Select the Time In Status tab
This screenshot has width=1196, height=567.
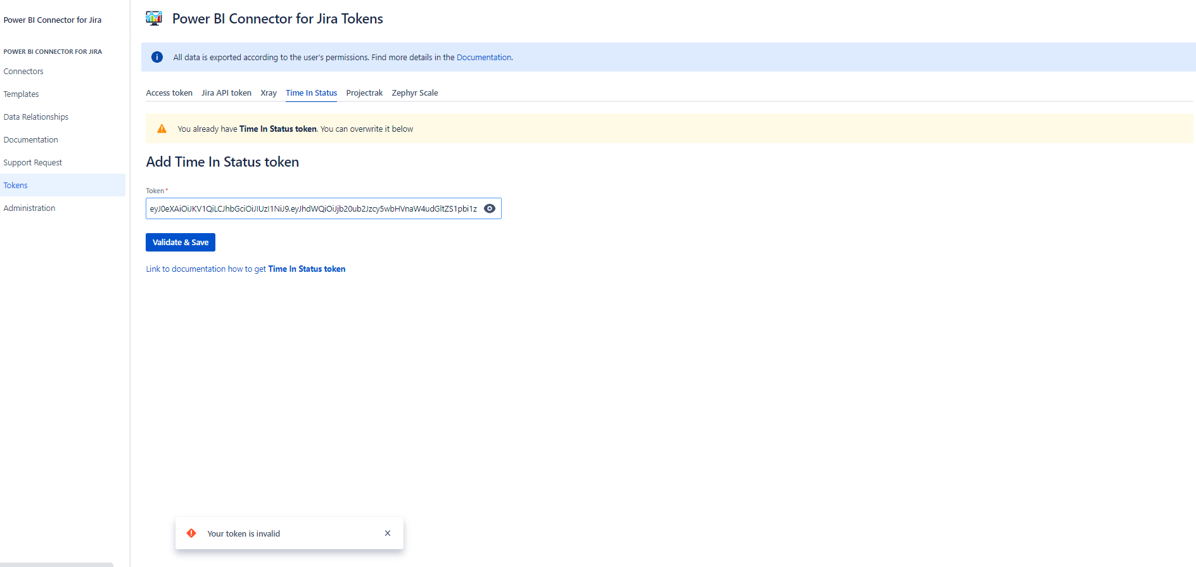tap(311, 92)
